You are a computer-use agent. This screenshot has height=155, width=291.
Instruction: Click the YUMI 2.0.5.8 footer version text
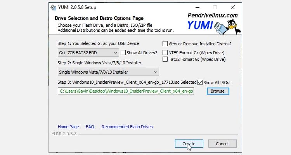[64, 134]
